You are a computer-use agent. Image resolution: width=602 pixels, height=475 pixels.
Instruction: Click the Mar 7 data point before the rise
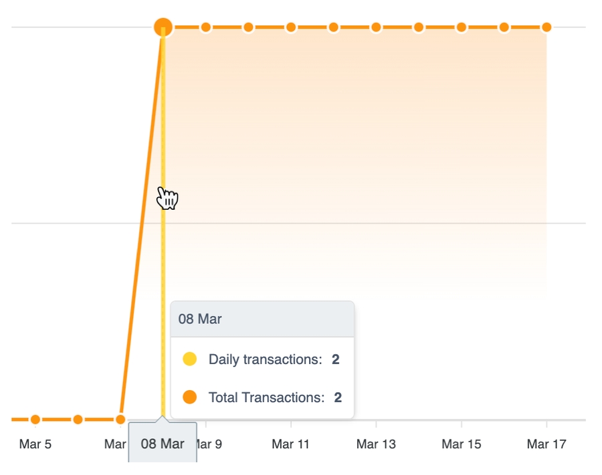[120, 420]
